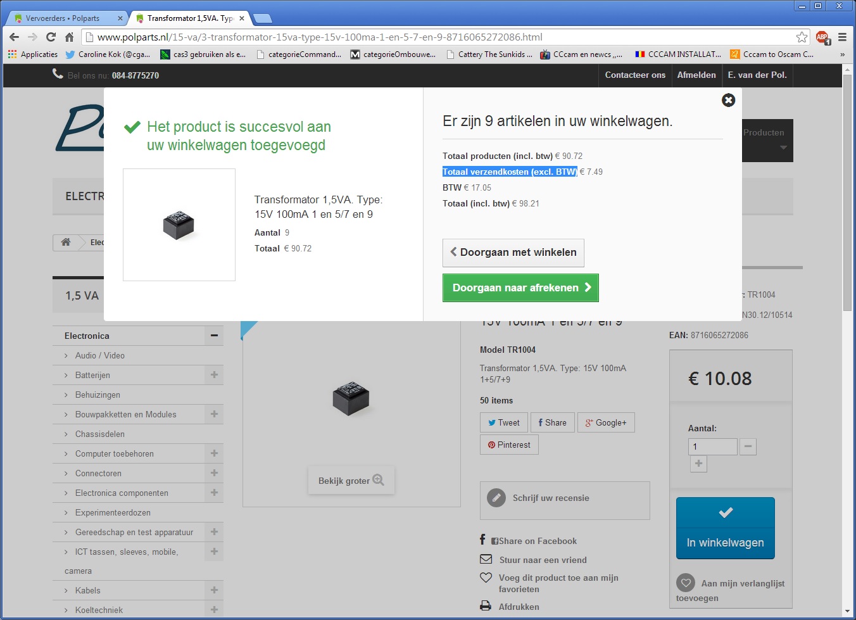Share product on Google+
The height and width of the screenshot is (620, 856).
tap(606, 422)
